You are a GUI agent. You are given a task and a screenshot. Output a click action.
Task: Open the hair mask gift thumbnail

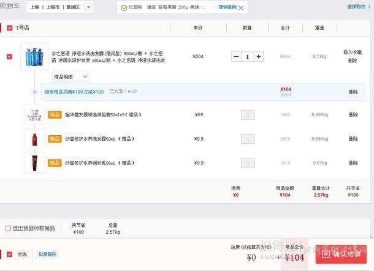coord(34,115)
